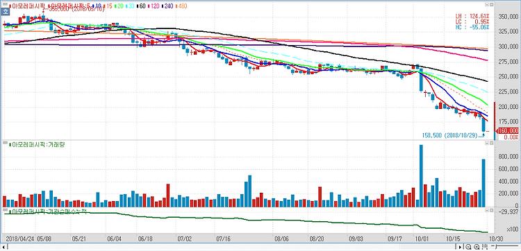This screenshot has width=521, height=251.
Task: Close the bottom indicator panel
Action: pos(490,210)
